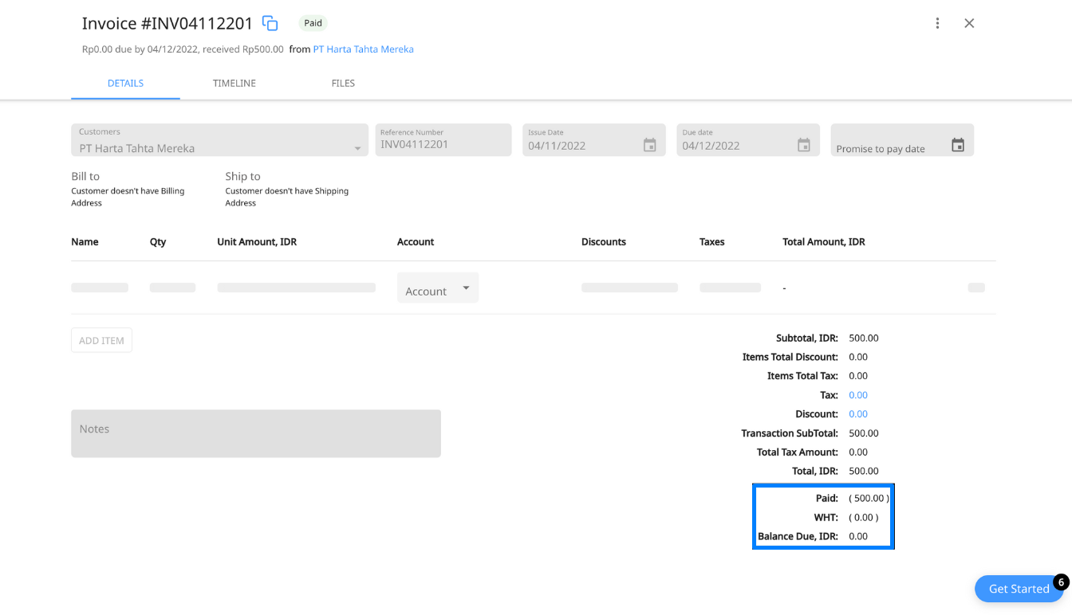Click the Bill to heading
This screenshot has width=1072, height=615.
tap(85, 176)
